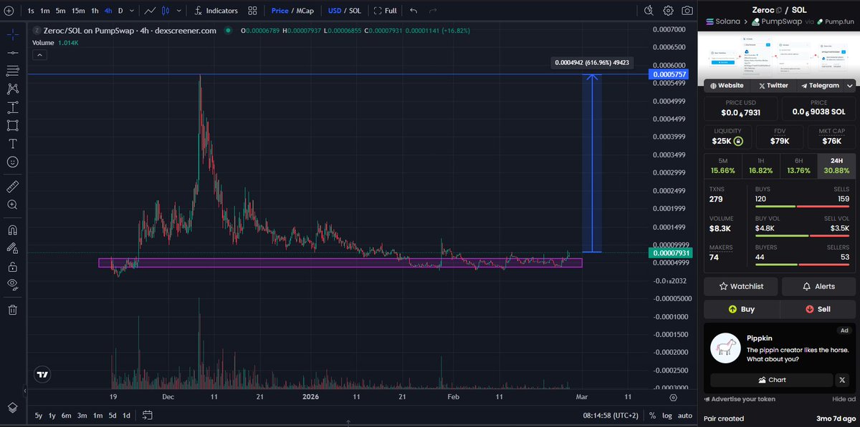The height and width of the screenshot is (427, 860).
Task: Select the trend line drawing tool
Action: (12, 53)
